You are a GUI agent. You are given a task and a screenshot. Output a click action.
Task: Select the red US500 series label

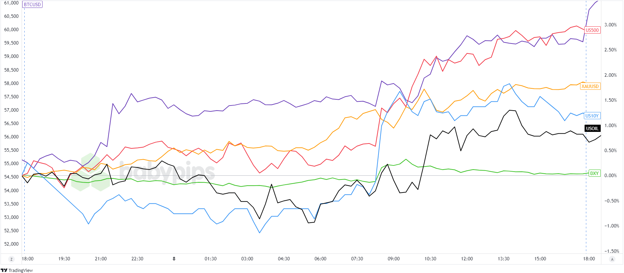(592, 30)
